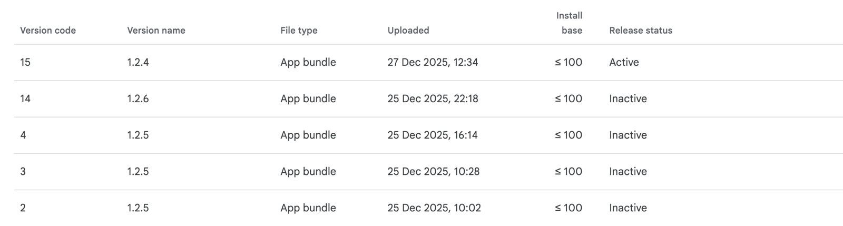Click upload date 27 Dec 2025, 12:34
Image resolution: width=843 pixels, height=226 pixels.
pos(433,62)
